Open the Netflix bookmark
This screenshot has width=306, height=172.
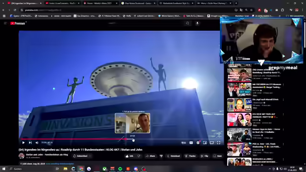[x=127, y=16]
